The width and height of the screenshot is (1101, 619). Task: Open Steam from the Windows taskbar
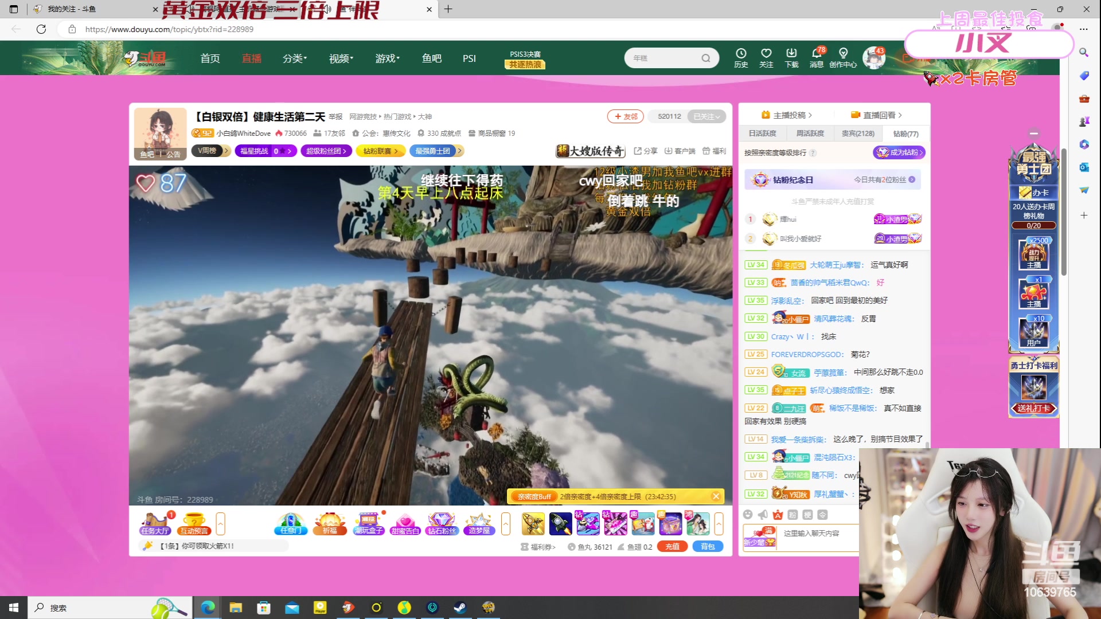(x=460, y=608)
